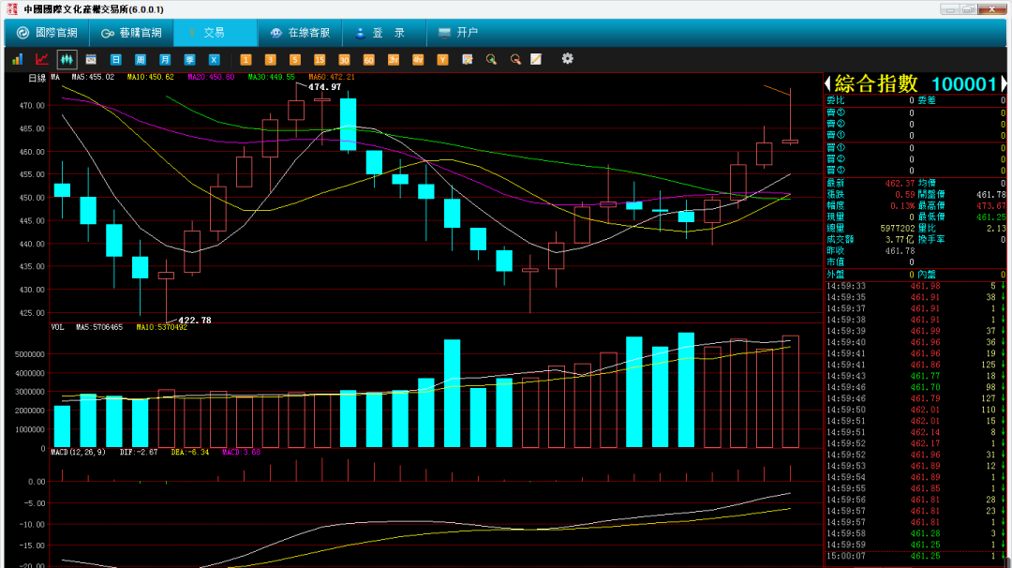Open the 藝購官網 tab
Viewport: 1012px width, 568px height.
(131, 32)
